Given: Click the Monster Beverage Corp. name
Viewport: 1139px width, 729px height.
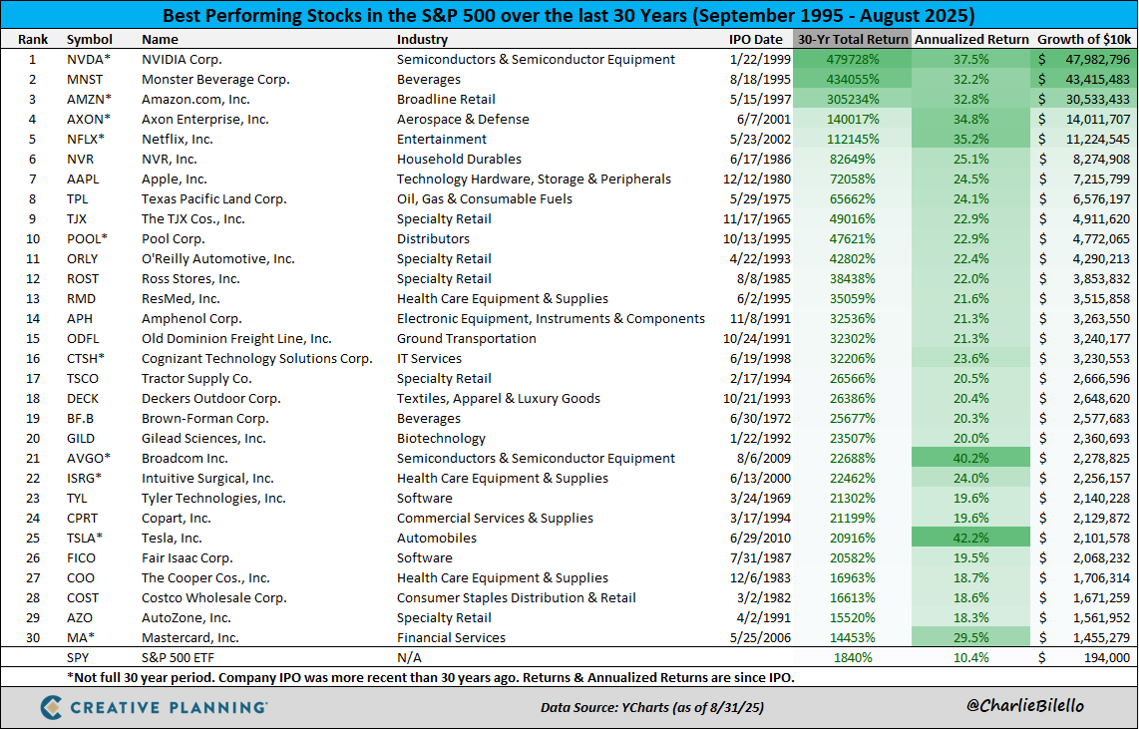Looking at the screenshot, I should click(215, 80).
